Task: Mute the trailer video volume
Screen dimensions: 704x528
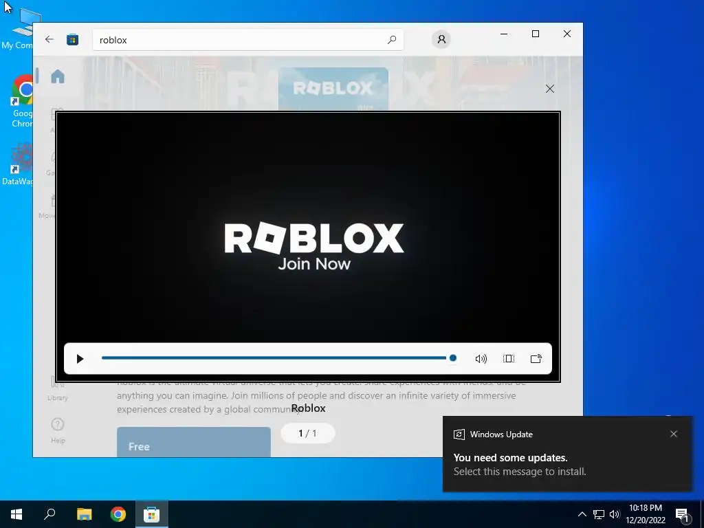Action: coord(481,359)
